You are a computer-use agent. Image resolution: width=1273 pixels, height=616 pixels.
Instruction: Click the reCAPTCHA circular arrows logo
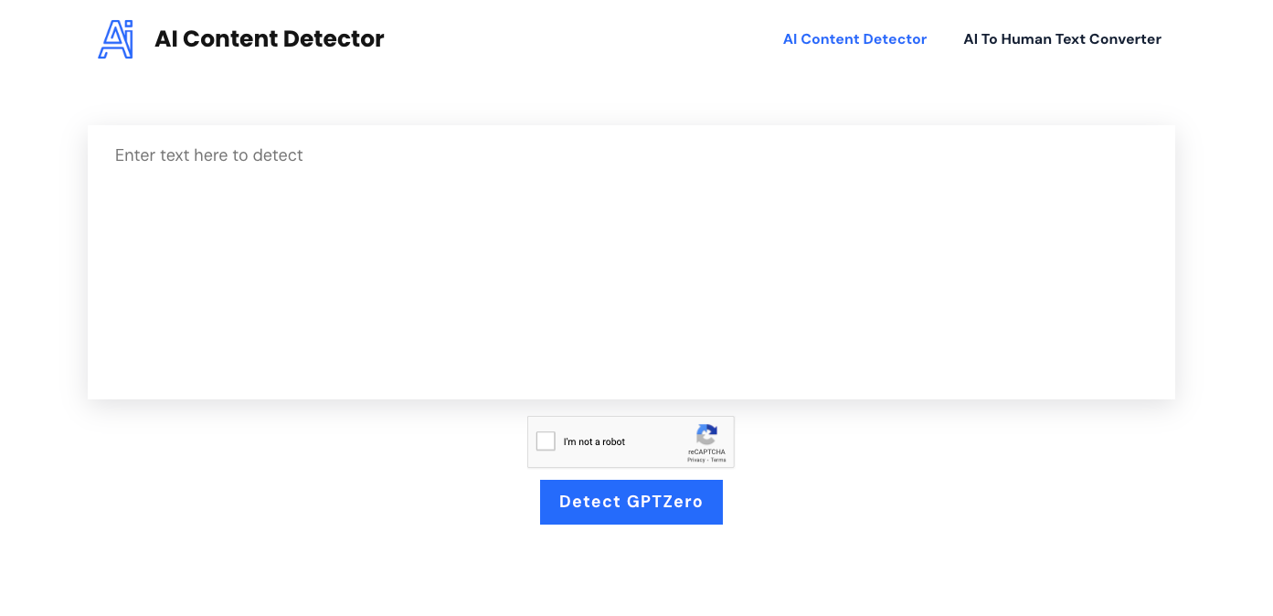click(x=706, y=434)
